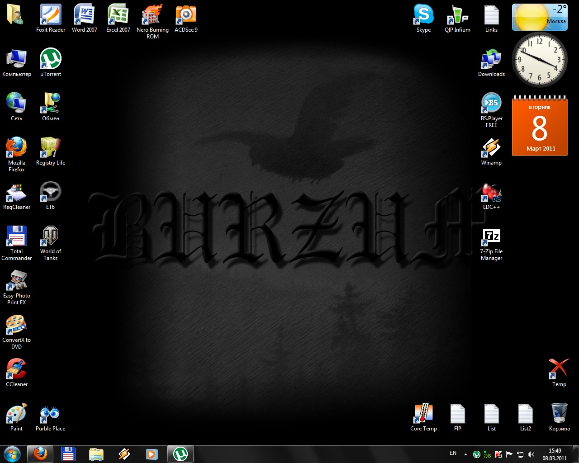
Task: Click the Winamp taskbar button
Action: 124,454
